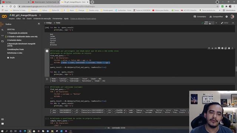Switch to the YouTube Studio tab
Screen dimensions: 237x133
45,2
